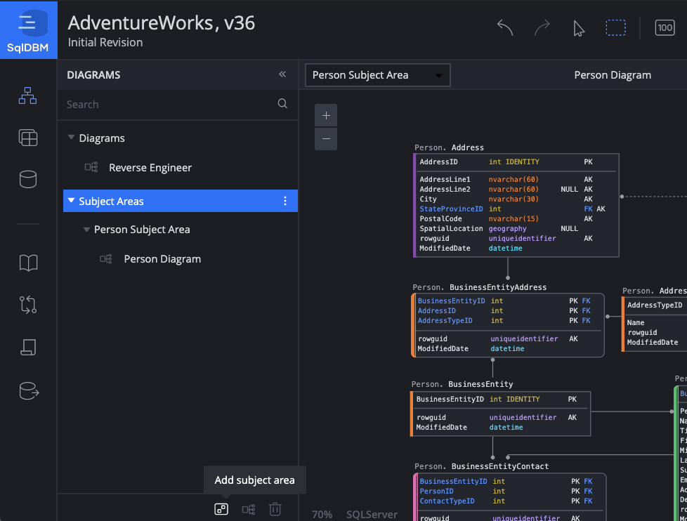Open Person Diagram in the tree

point(162,259)
